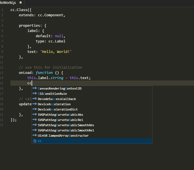Pick SVGPathSegCurvetoCubicSmoothRel from autocomplete list
Screen dimensions: 194x170
point(92,130)
